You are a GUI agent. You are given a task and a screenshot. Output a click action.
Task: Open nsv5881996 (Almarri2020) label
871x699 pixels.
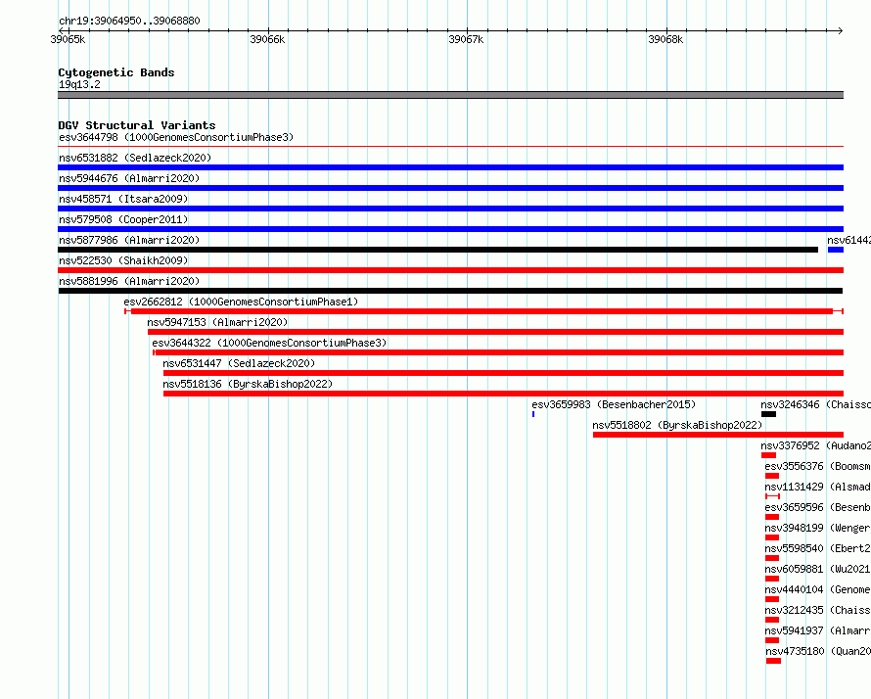[129, 281]
